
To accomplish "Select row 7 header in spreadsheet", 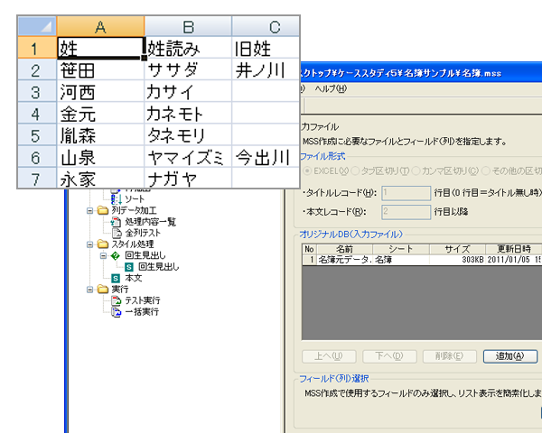I will (37, 179).
